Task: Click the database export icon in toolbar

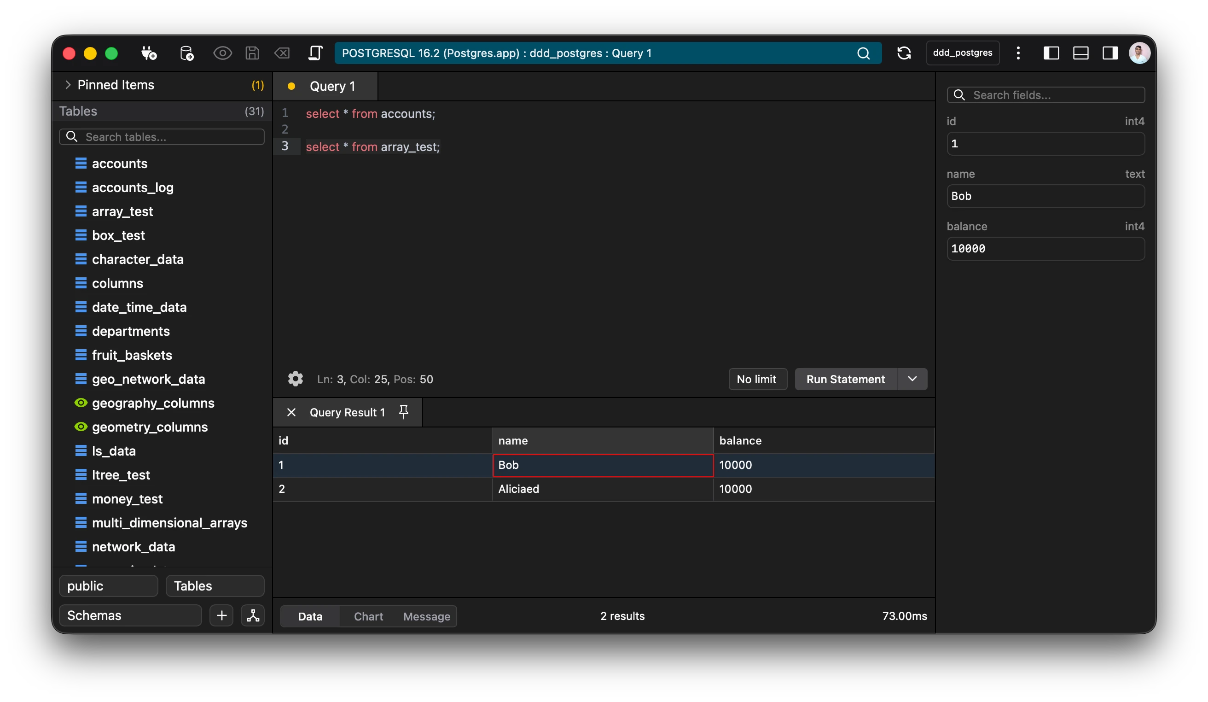Action: click(187, 53)
